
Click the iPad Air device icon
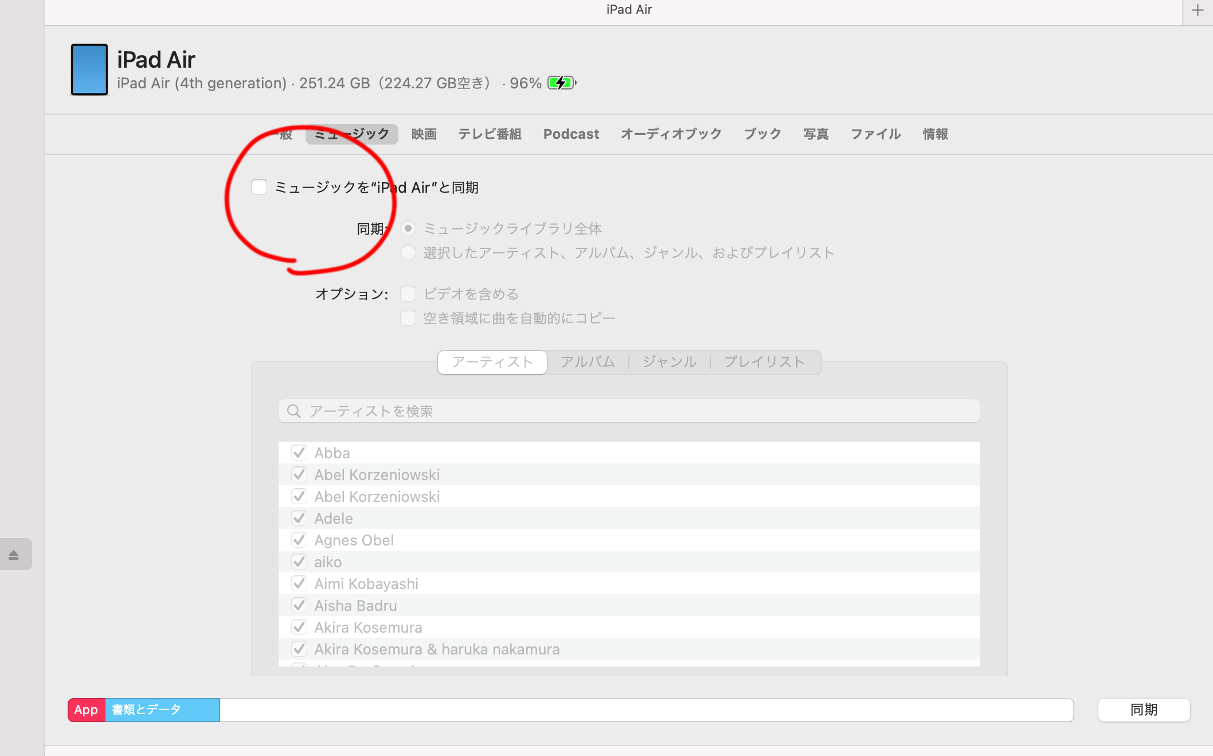[x=89, y=69]
